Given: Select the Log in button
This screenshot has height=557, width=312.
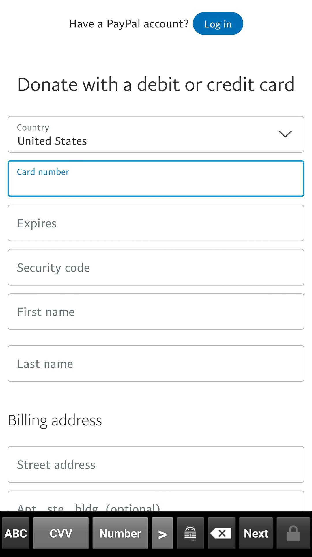Looking at the screenshot, I should (x=218, y=23).
